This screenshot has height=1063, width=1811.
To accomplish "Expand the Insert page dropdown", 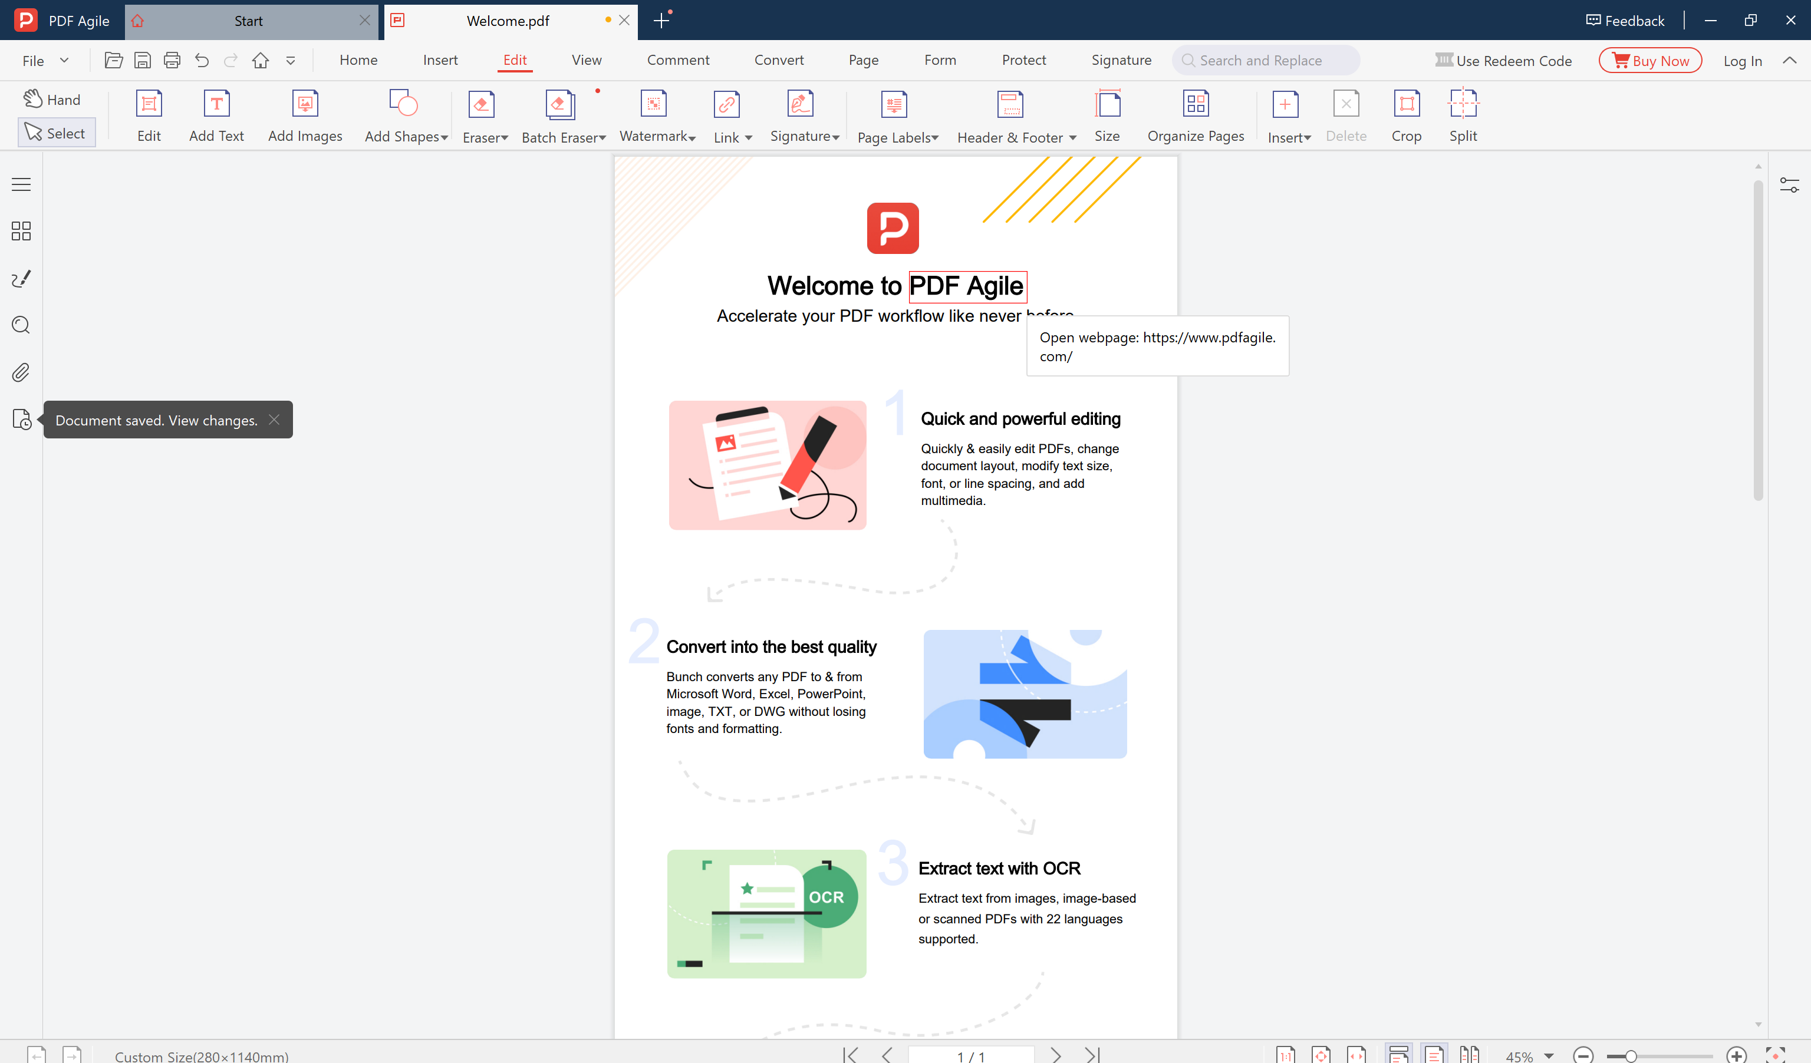I will point(1307,137).
